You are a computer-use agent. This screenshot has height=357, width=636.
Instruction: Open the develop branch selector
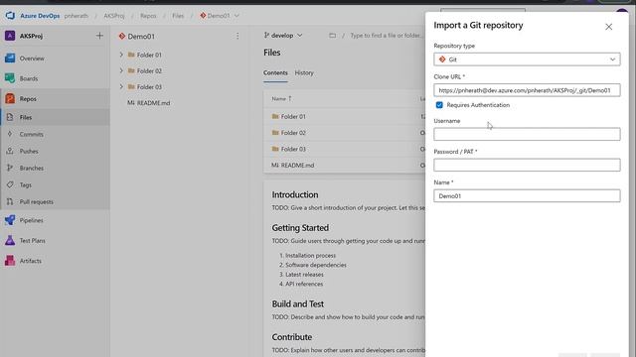tap(283, 36)
